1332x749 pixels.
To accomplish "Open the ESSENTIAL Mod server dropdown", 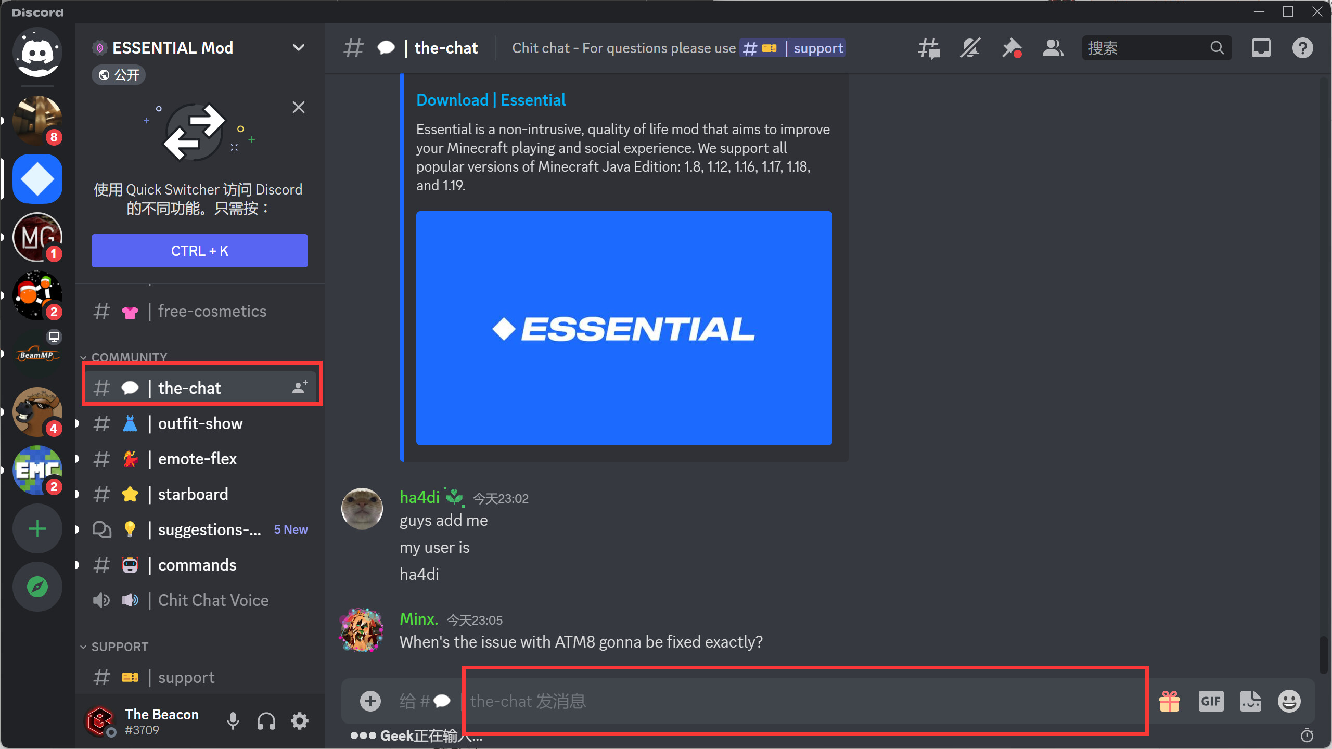I will coord(298,47).
